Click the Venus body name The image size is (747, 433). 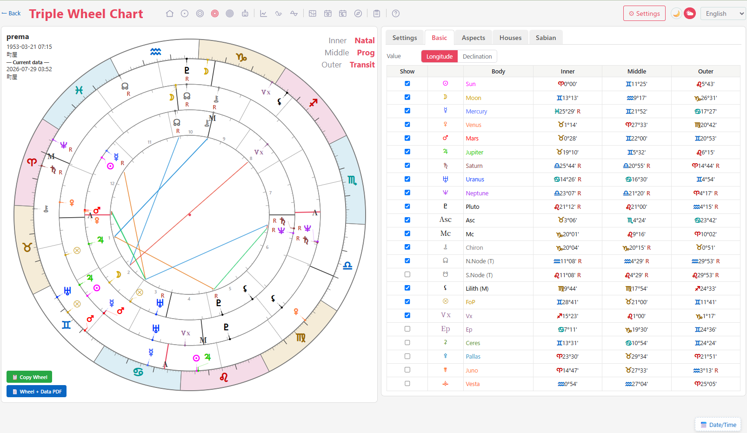474,125
